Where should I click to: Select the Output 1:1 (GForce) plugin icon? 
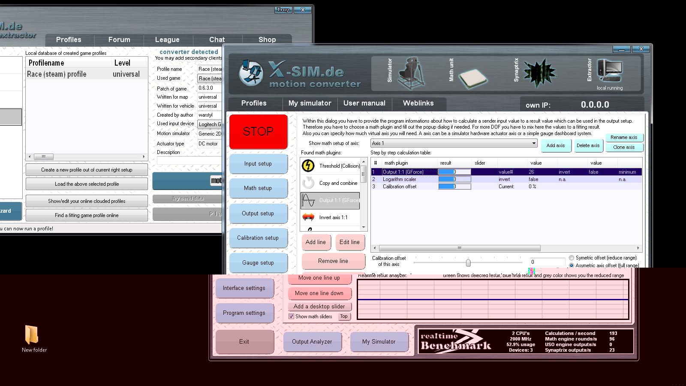[308, 200]
